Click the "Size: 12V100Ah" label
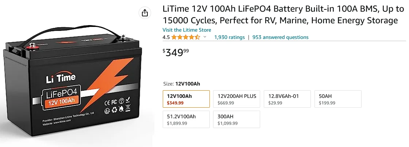 point(182,84)
